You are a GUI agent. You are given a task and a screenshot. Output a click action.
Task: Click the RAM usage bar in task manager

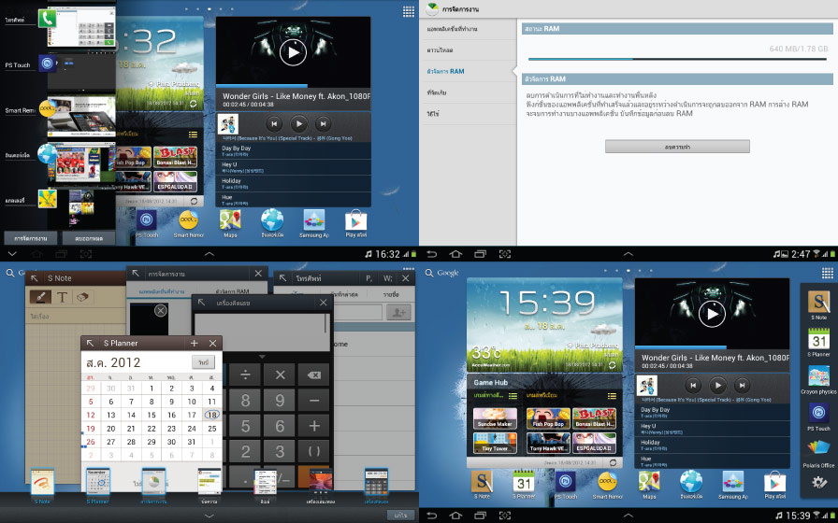[678, 59]
